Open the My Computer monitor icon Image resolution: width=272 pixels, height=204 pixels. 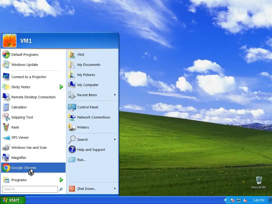click(72, 85)
